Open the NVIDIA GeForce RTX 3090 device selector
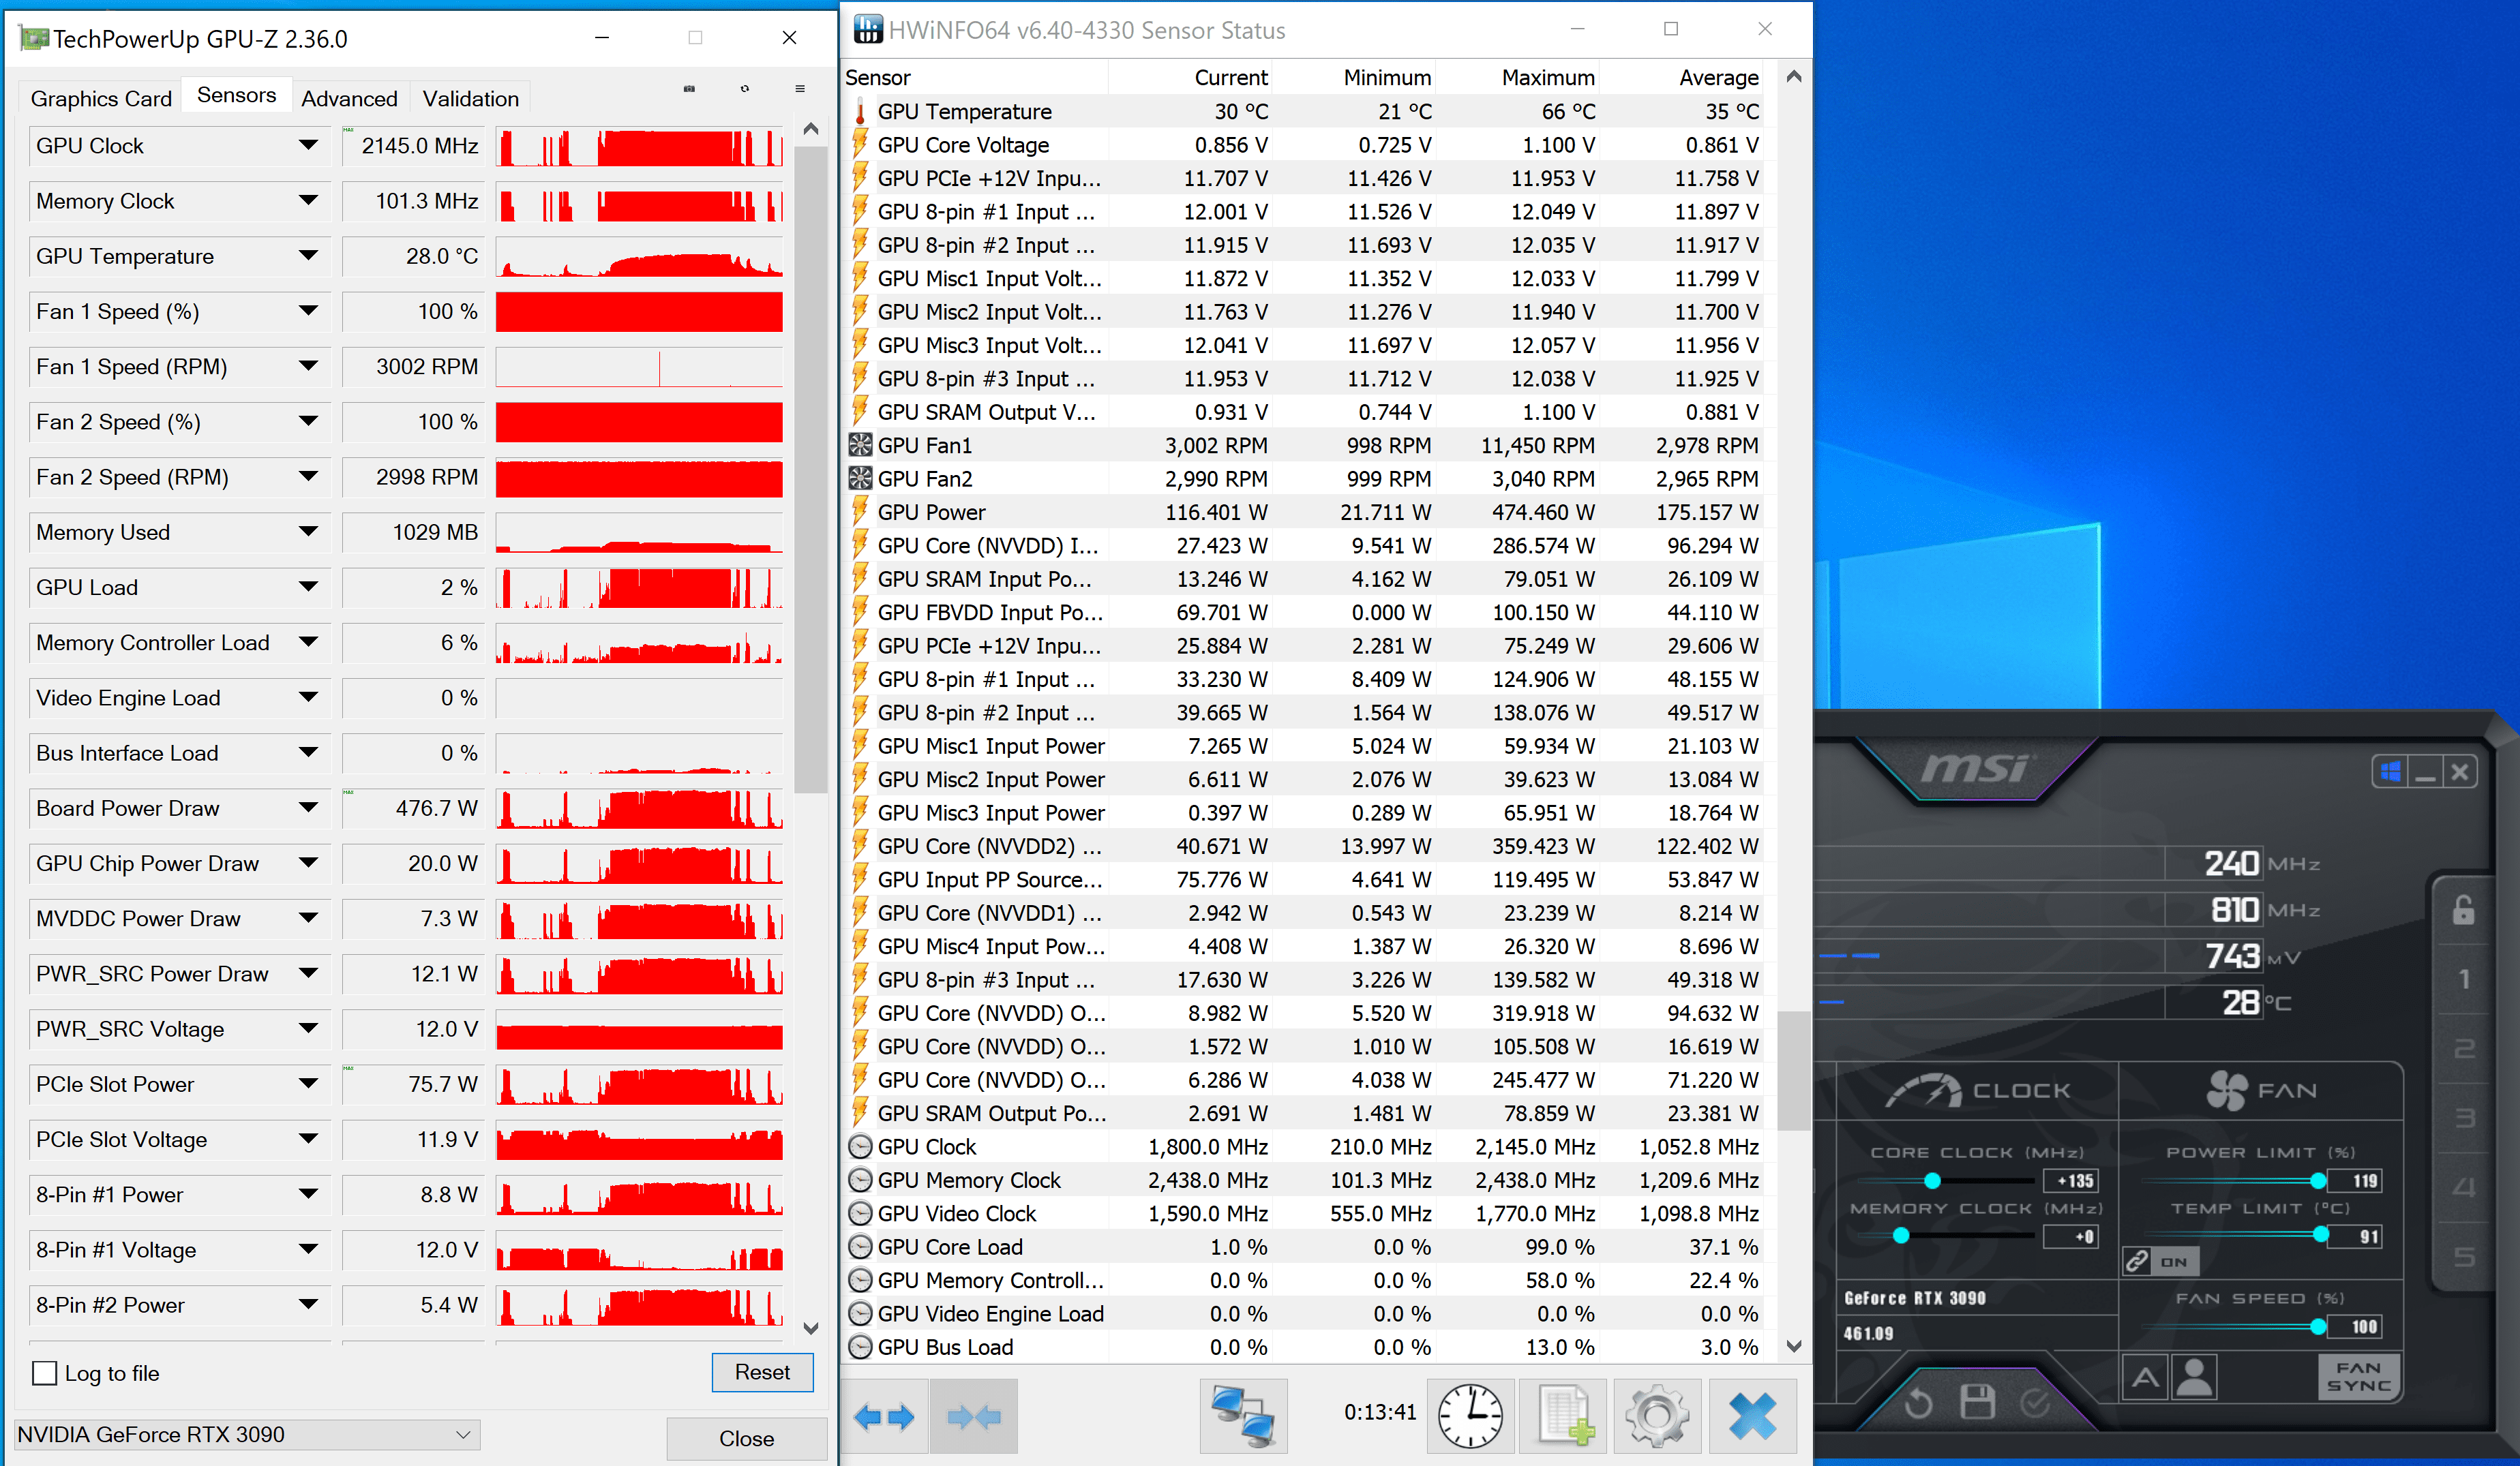 click(247, 1434)
